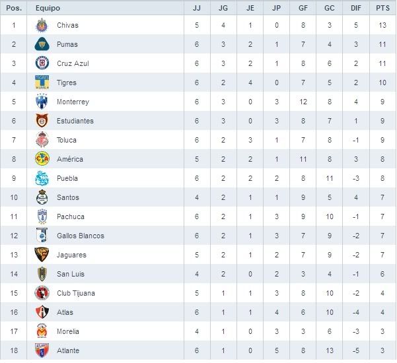Click the Pumas team logo
The width and height of the screenshot is (397, 363).
(x=42, y=44)
